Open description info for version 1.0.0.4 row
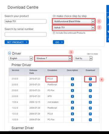Viewport: 109px width, 134px height. (x=72, y=102)
